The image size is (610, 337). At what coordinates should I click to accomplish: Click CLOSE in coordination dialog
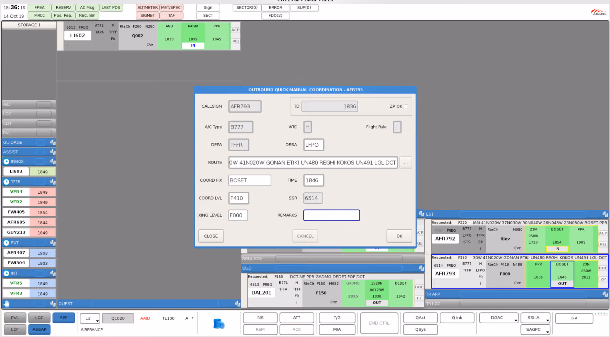coord(211,236)
